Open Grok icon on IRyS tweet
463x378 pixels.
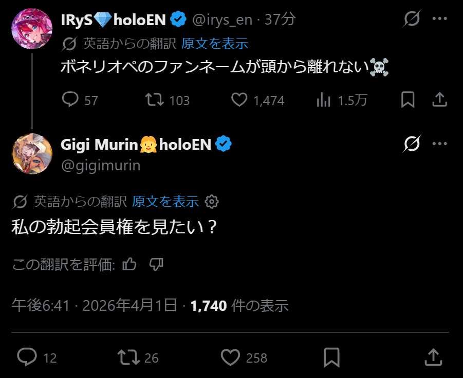pyautogui.click(x=412, y=19)
